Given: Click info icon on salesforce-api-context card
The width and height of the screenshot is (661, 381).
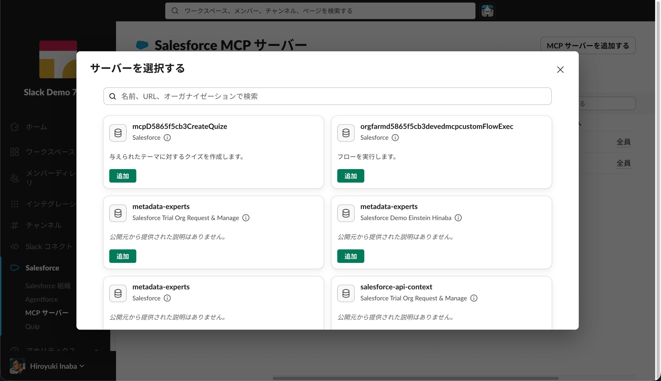Looking at the screenshot, I should (x=474, y=298).
